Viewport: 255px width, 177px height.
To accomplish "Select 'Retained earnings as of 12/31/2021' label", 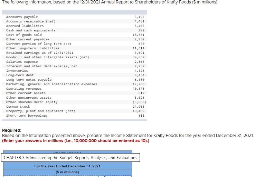I will (40, 53).
